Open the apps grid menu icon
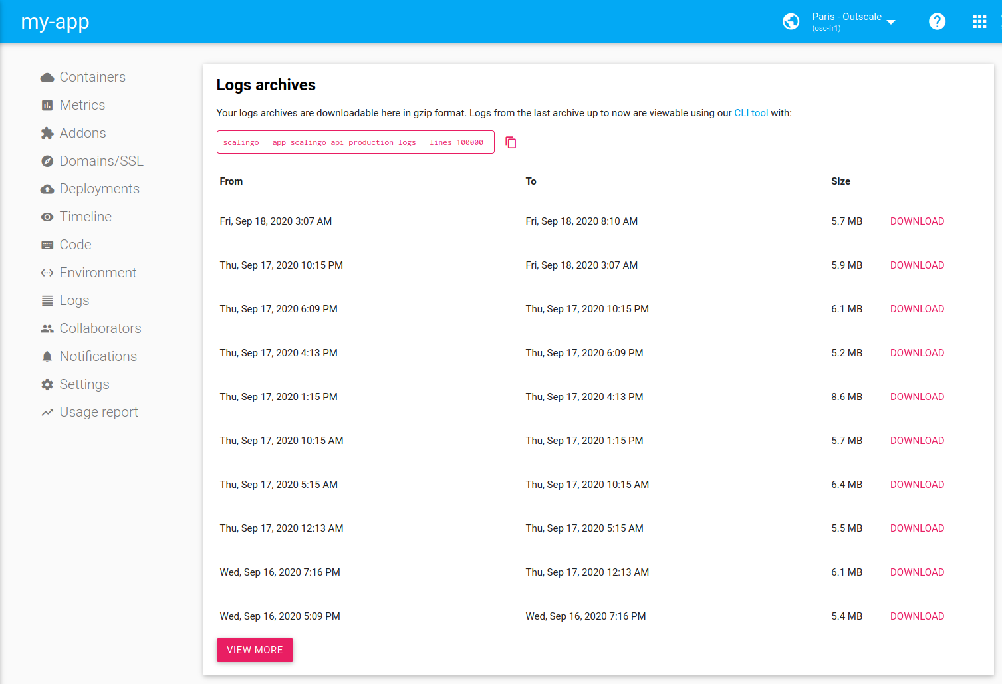The height and width of the screenshot is (684, 1002). (x=979, y=21)
